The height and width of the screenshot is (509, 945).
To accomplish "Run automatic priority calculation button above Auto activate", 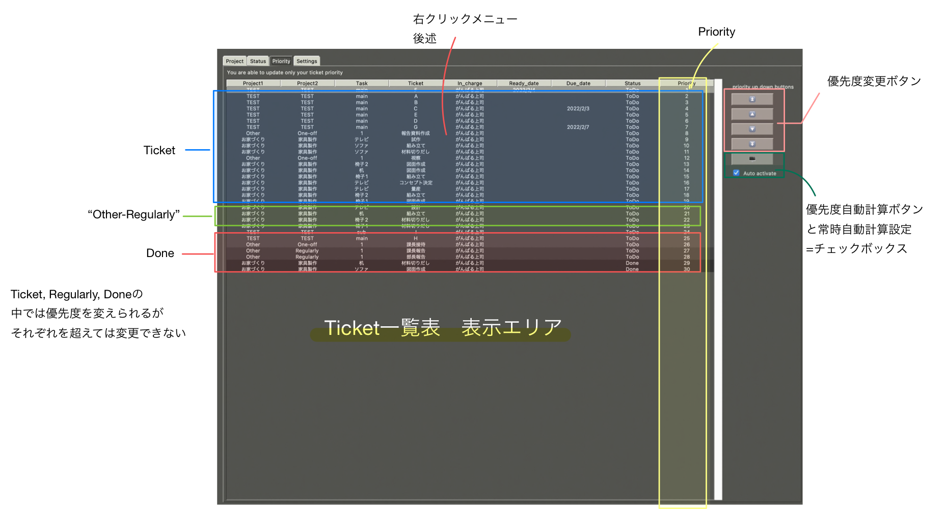I will 752,159.
